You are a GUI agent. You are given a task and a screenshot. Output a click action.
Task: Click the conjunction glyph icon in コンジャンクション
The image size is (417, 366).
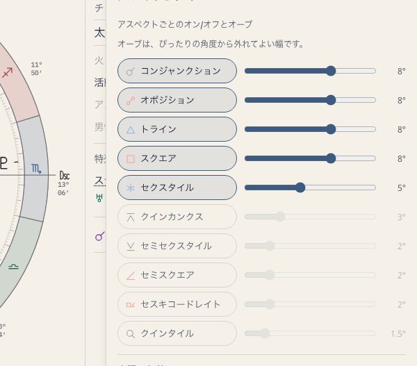[131, 72]
